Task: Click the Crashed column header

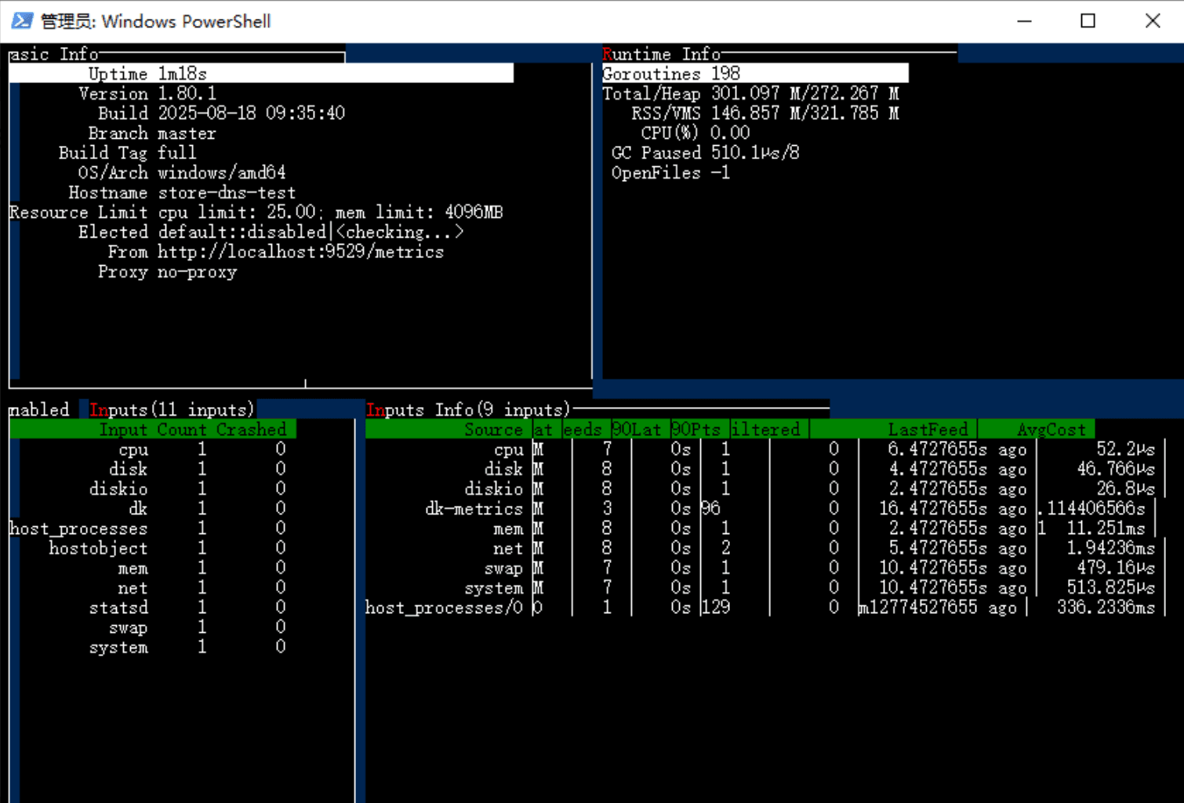Action: click(x=252, y=430)
